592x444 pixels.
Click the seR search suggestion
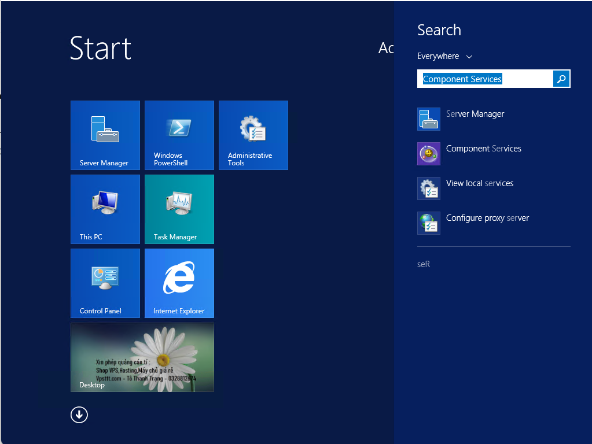423,264
